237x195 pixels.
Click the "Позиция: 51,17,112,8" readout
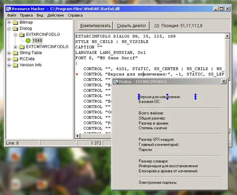182,26
